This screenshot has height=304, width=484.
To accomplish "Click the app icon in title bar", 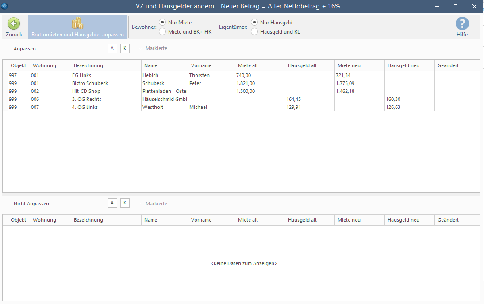I will (x=5, y=6).
